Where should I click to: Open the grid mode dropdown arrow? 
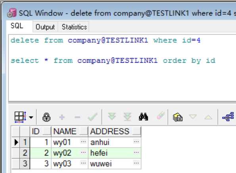pos(31,117)
